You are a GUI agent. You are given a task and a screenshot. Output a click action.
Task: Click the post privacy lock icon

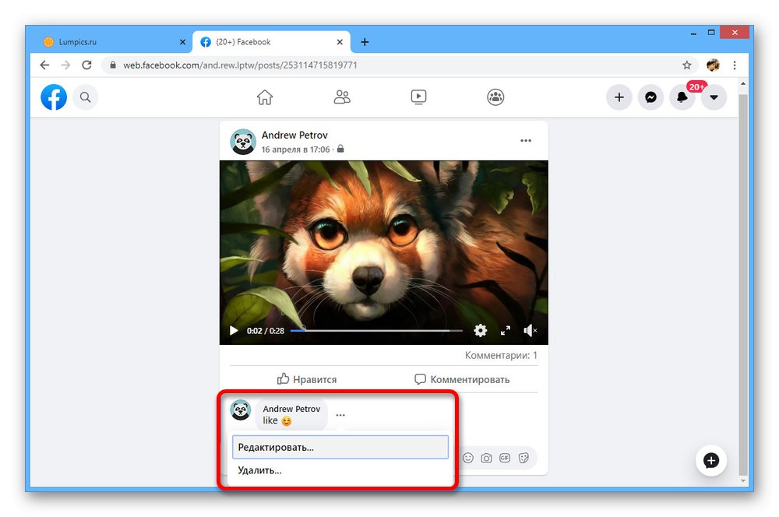(340, 149)
